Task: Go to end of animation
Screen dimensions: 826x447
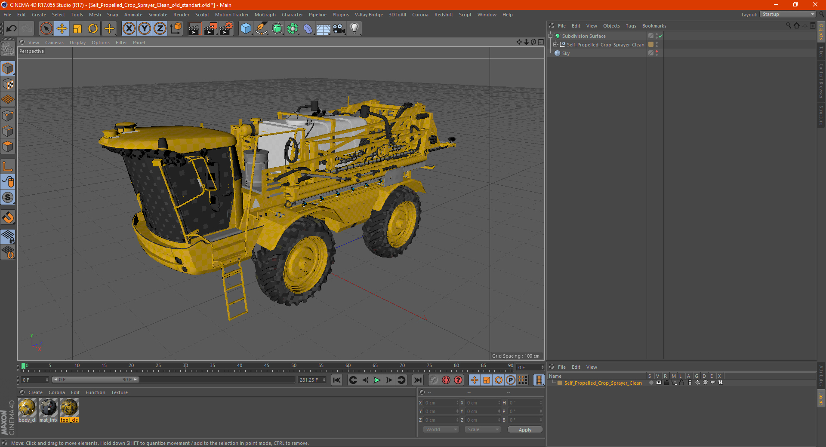Action: 417,380
